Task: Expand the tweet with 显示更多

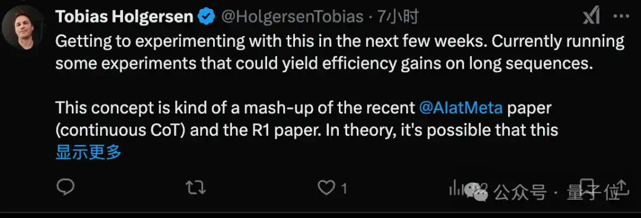Action: [88, 152]
